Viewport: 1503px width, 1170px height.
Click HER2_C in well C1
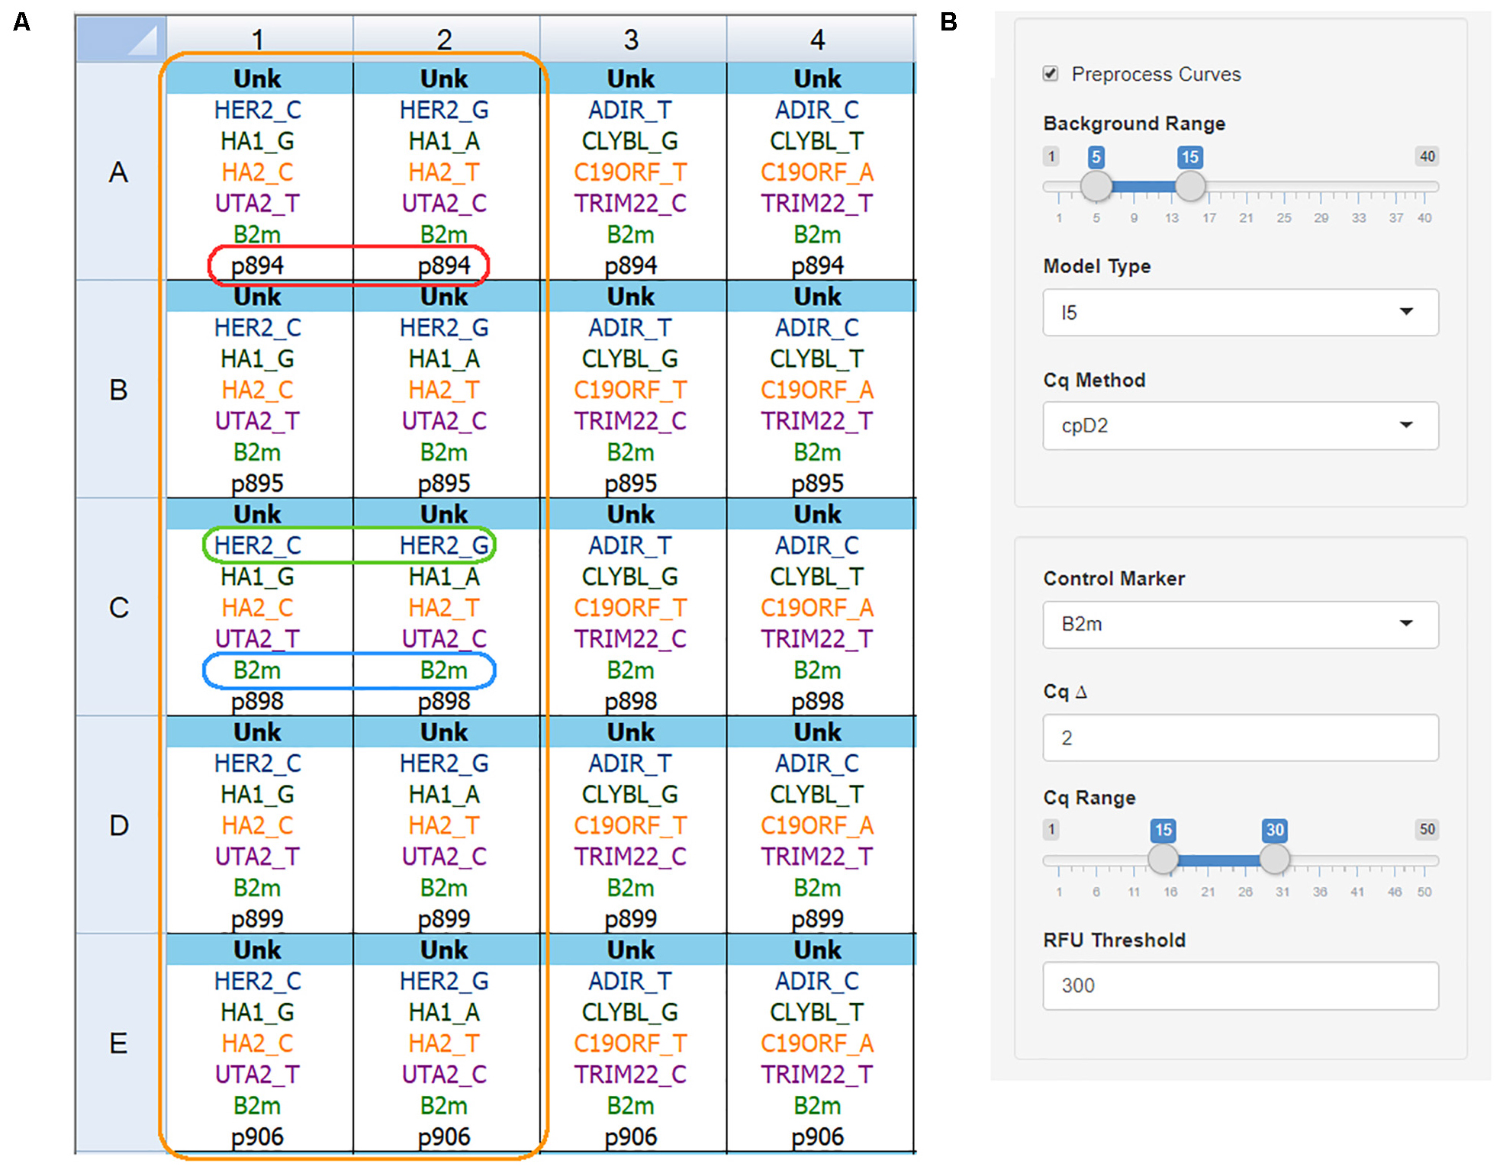pos(258,545)
